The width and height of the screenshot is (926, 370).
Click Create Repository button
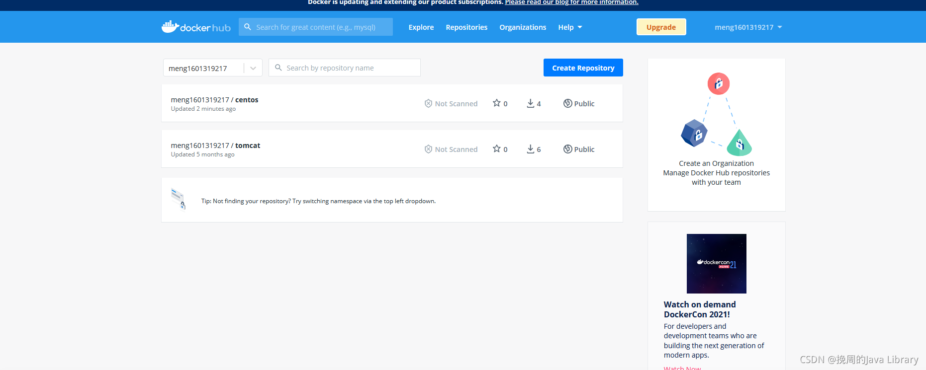[583, 68]
